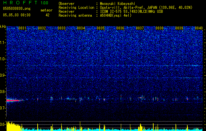
Task: Click the date stamp 05.05.03 08:30
Action: tap(17, 15)
